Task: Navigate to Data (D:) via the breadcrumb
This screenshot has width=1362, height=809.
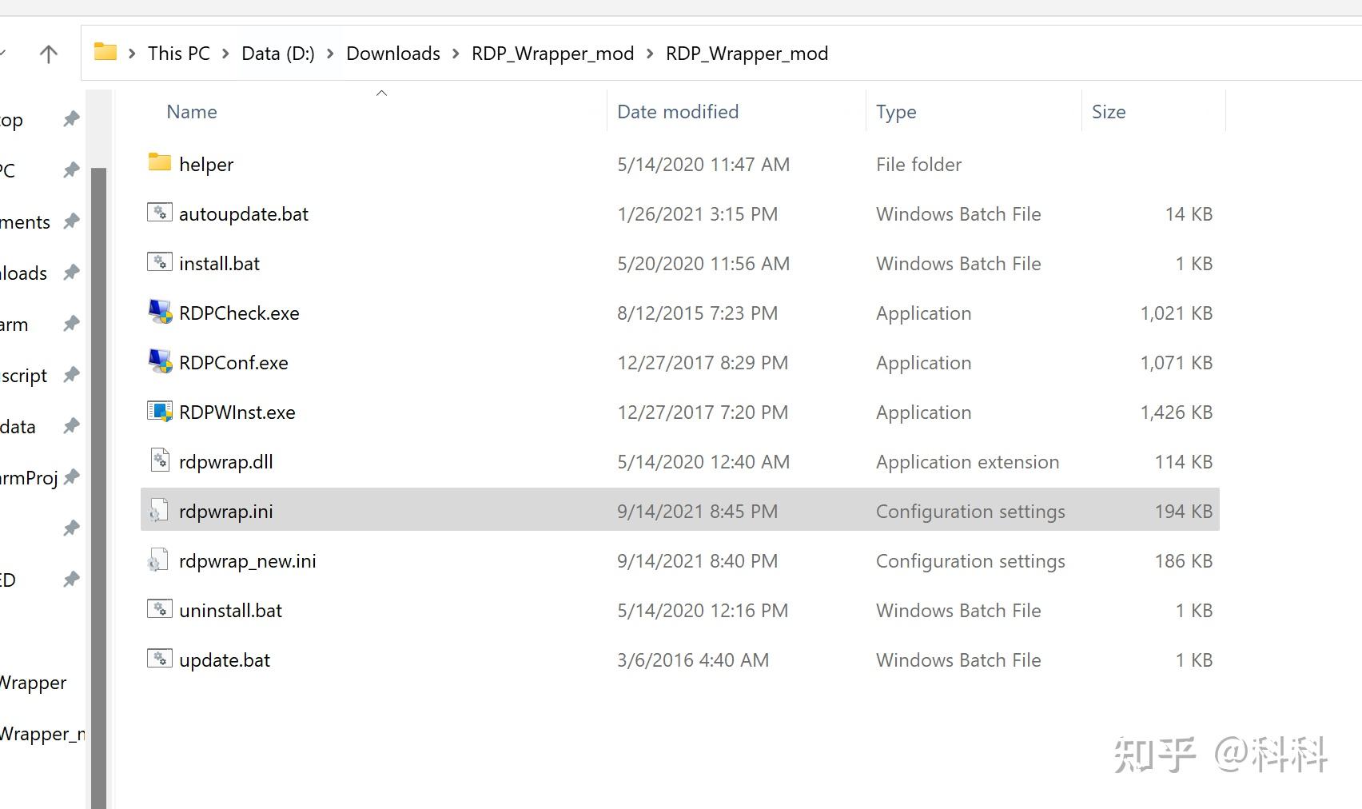Action: pyautogui.click(x=277, y=53)
